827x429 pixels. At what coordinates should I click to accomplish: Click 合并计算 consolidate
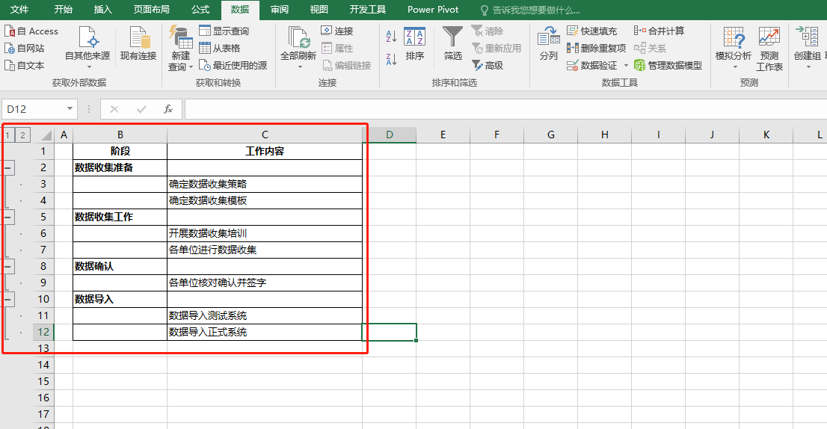pos(660,31)
